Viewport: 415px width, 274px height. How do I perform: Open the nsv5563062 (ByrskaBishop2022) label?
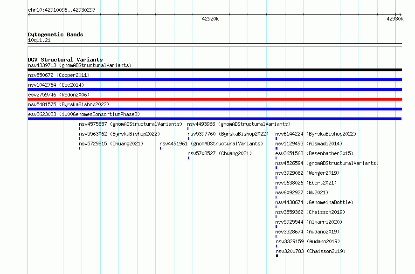point(120,134)
